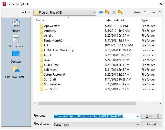The height and width of the screenshot is (130, 165).
Task: Click date 10/11/2018 11:56 AM
Action: 118,45
